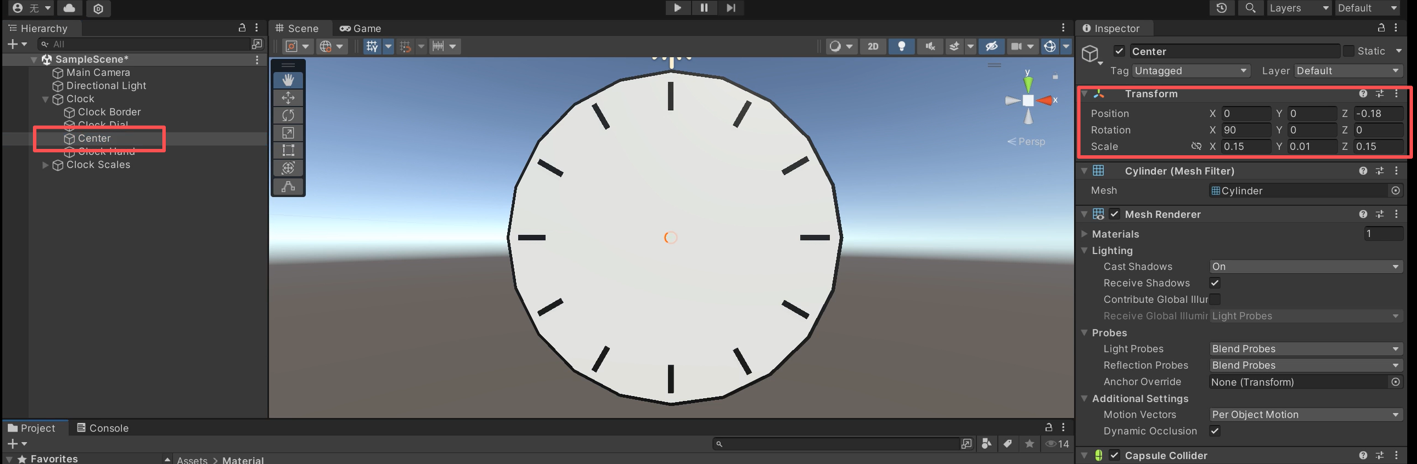Select Clock Border in hierarchy
1417x464 pixels.
(109, 112)
